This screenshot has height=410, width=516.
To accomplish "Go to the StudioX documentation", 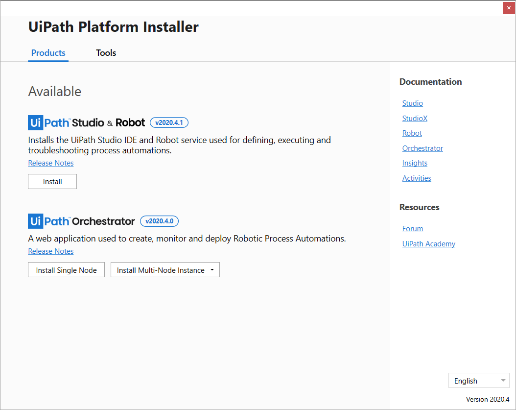I will click(415, 119).
